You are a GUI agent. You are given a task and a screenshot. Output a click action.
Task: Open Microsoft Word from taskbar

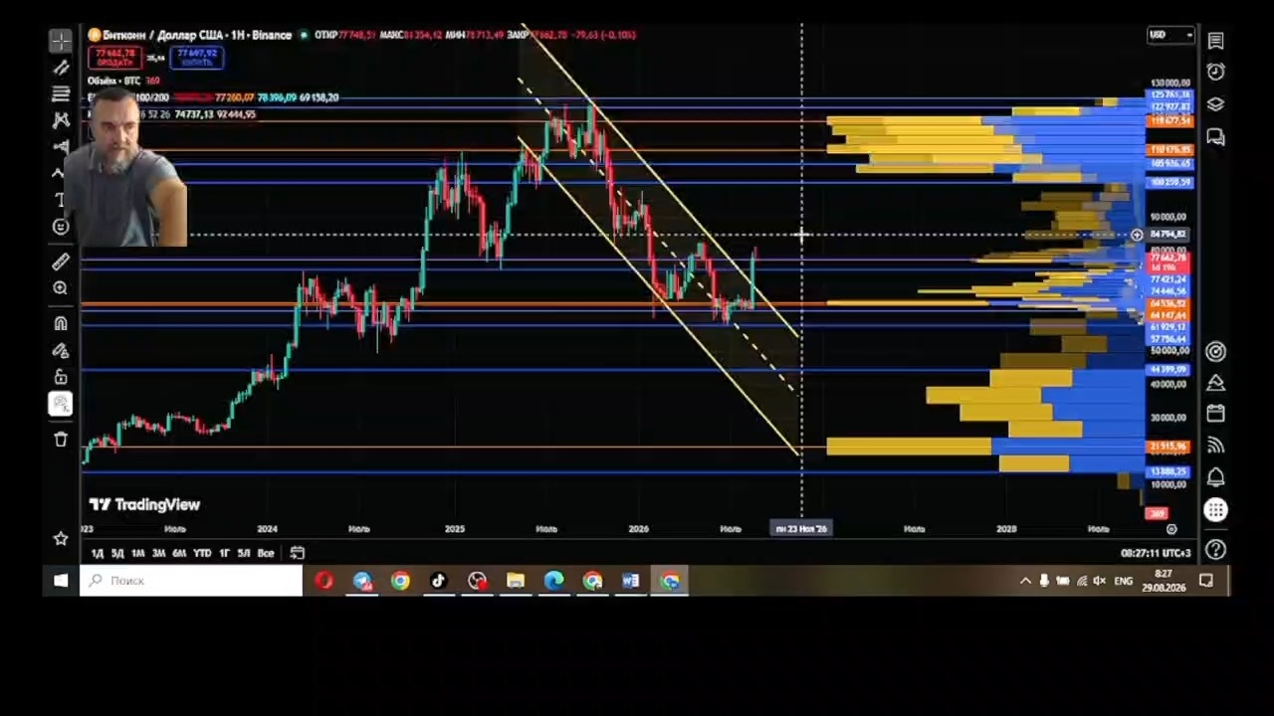click(x=631, y=581)
